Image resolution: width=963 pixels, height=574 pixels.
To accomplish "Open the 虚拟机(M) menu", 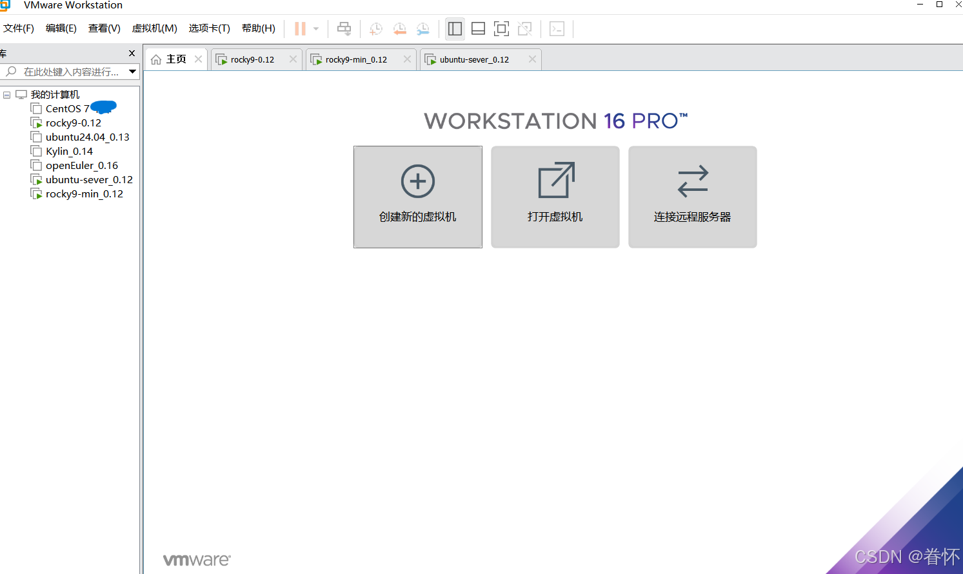I will tap(155, 28).
